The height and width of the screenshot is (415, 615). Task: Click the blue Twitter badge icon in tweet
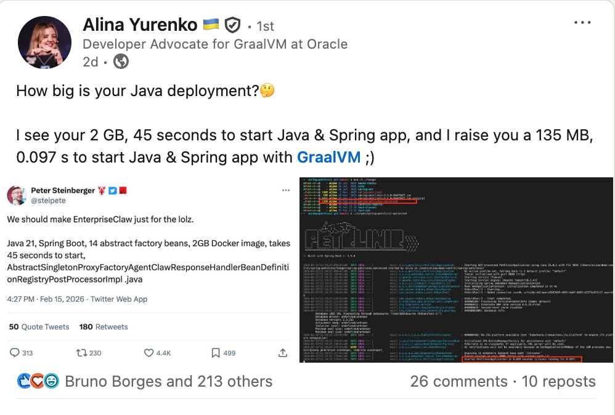click(113, 191)
